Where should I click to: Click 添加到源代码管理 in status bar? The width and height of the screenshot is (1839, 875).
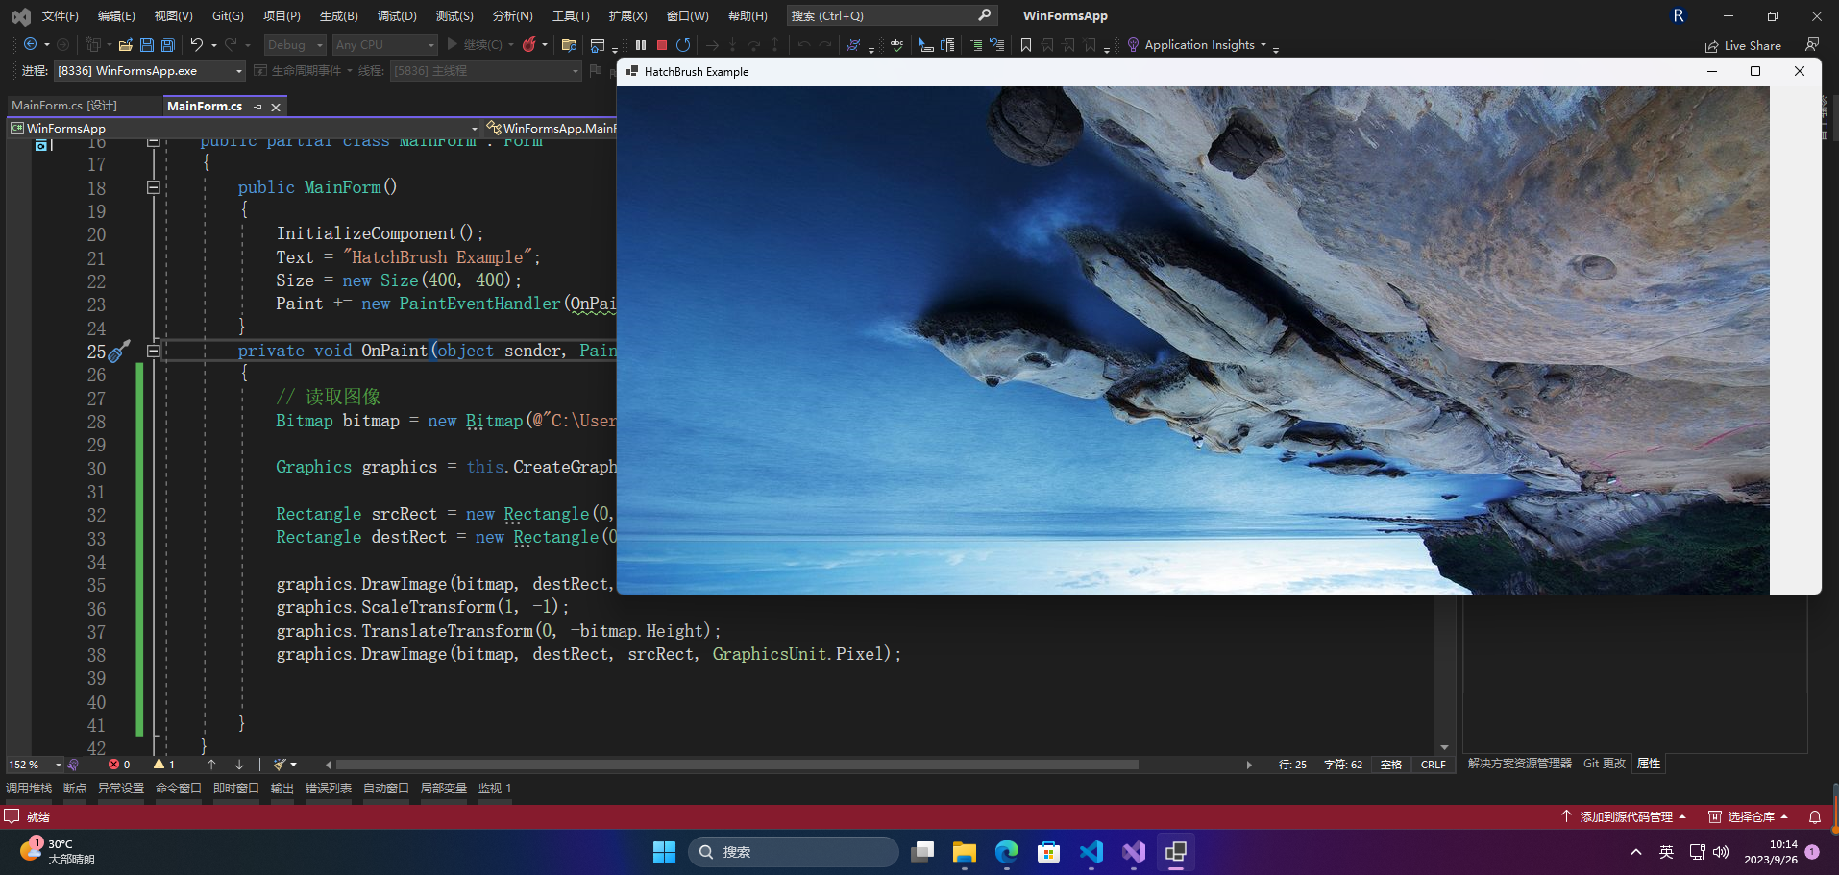pyautogui.click(x=1624, y=816)
